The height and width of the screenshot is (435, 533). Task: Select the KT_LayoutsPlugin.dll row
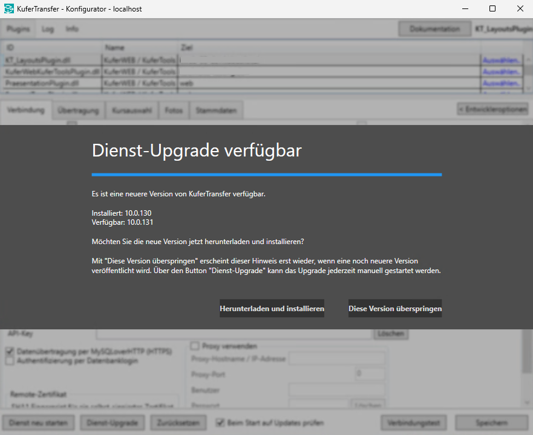pyautogui.click(x=262, y=60)
